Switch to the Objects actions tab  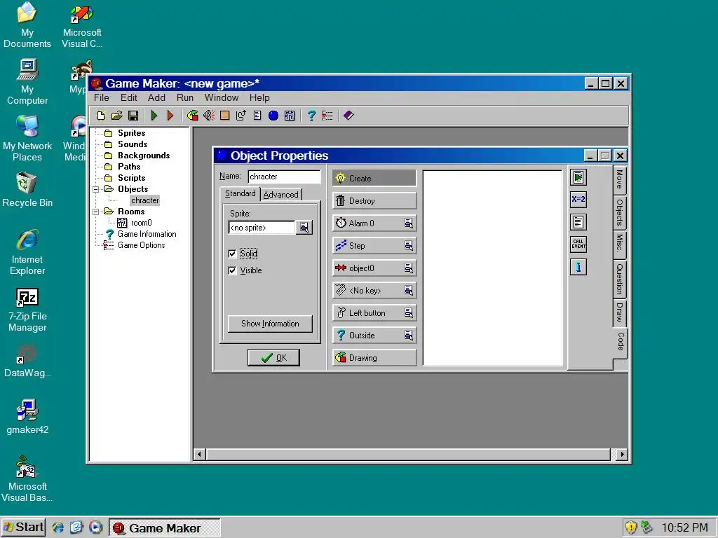click(619, 212)
